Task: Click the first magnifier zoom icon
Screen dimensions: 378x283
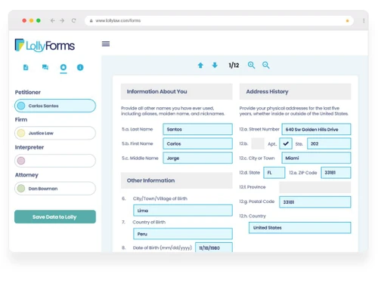Action: (x=251, y=65)
